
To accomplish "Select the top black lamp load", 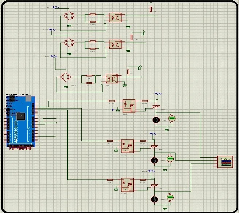I will [x=156, y=120].
